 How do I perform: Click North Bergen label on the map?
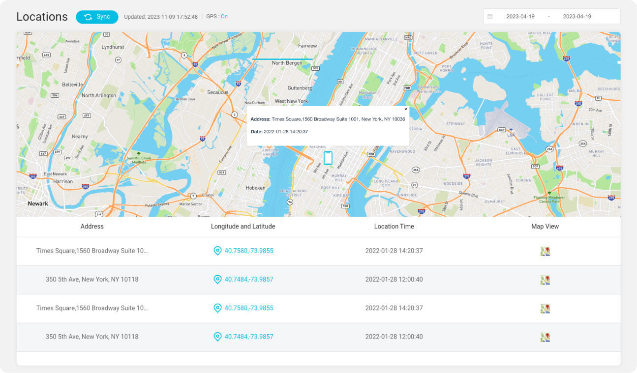tap(287, 63)
